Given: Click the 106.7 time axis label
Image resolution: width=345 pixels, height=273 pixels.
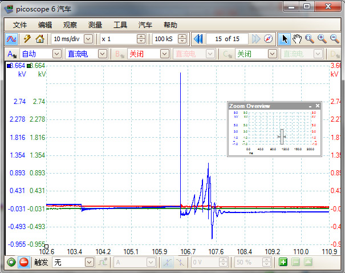Looking at the screenshot, I should 188,251.
